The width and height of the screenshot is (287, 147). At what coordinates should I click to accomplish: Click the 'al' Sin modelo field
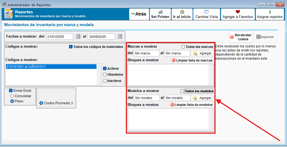[x=177, y=98]
